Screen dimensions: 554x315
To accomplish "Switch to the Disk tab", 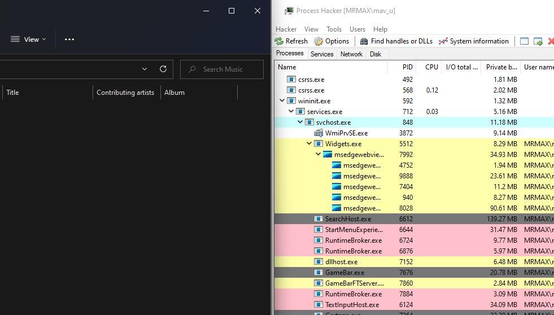I will click(375, 54).
